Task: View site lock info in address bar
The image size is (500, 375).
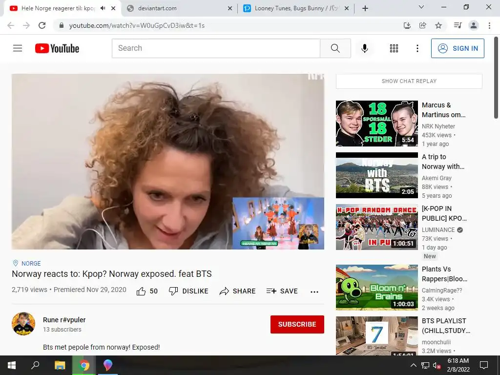Action: pyautogui.click(x=62, y=25)
